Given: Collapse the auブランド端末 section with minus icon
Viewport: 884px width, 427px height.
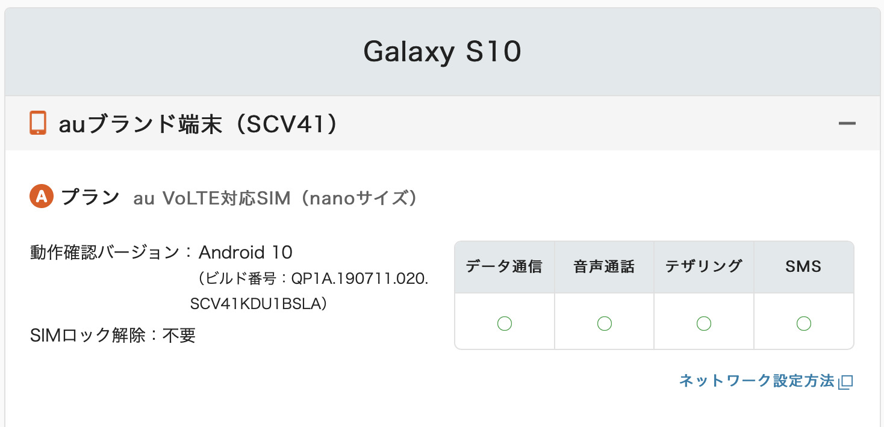Looking at the screenshot, I should click(847, 123).
